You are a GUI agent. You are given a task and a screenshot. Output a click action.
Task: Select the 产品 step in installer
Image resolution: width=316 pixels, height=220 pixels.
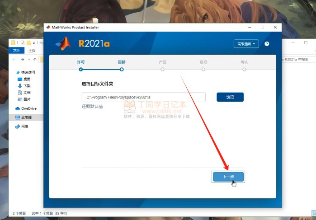[x=162, y=66]
